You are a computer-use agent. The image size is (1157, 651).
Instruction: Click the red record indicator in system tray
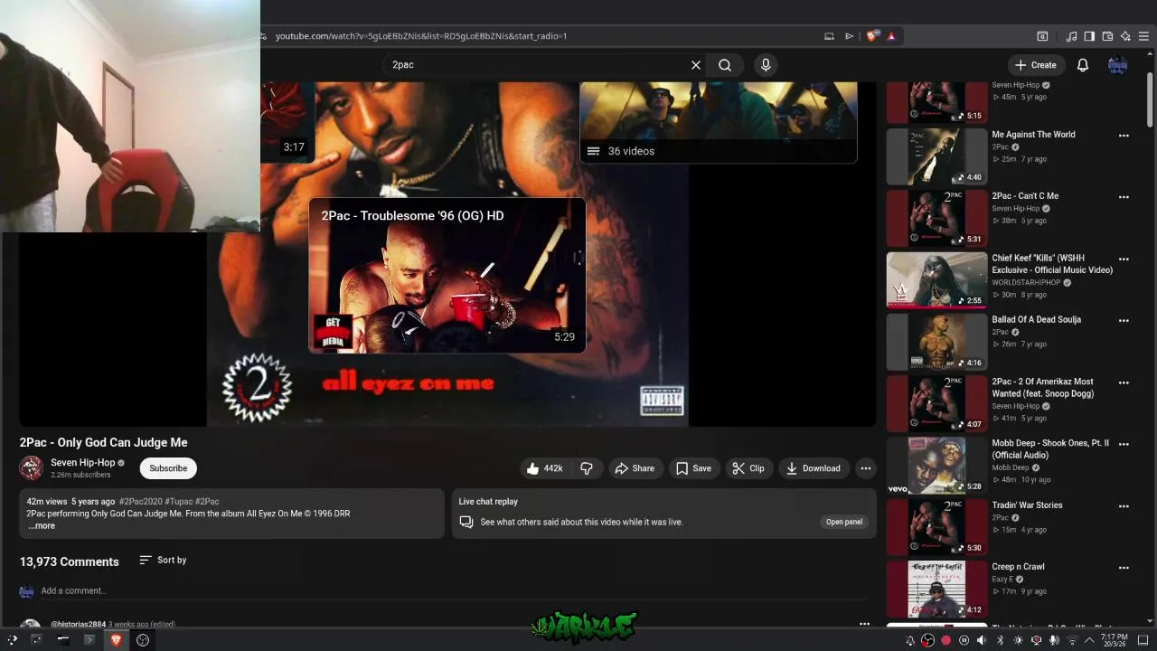(x=945, y=640)
